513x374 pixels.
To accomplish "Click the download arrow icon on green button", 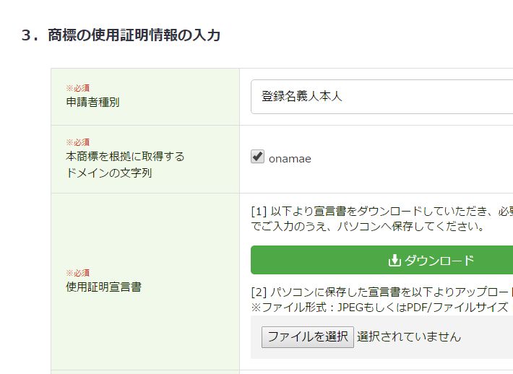I will point(395,261).
